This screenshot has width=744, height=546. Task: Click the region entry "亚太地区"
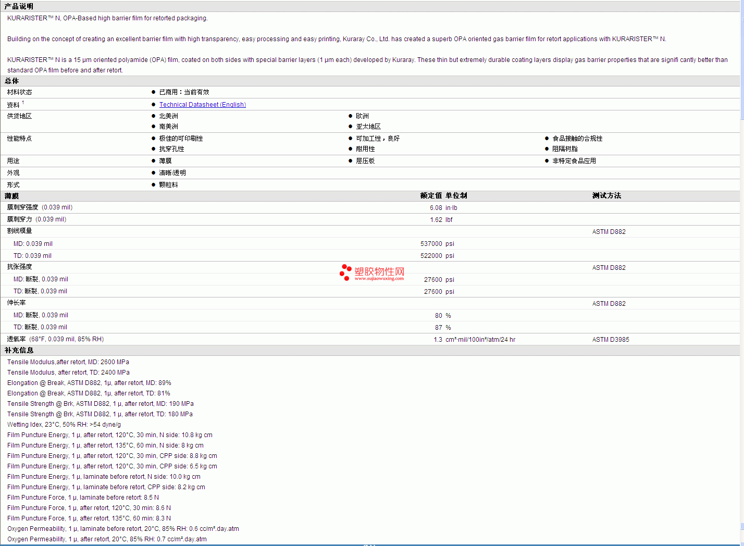pyautogui.click(x=368, y=127)
